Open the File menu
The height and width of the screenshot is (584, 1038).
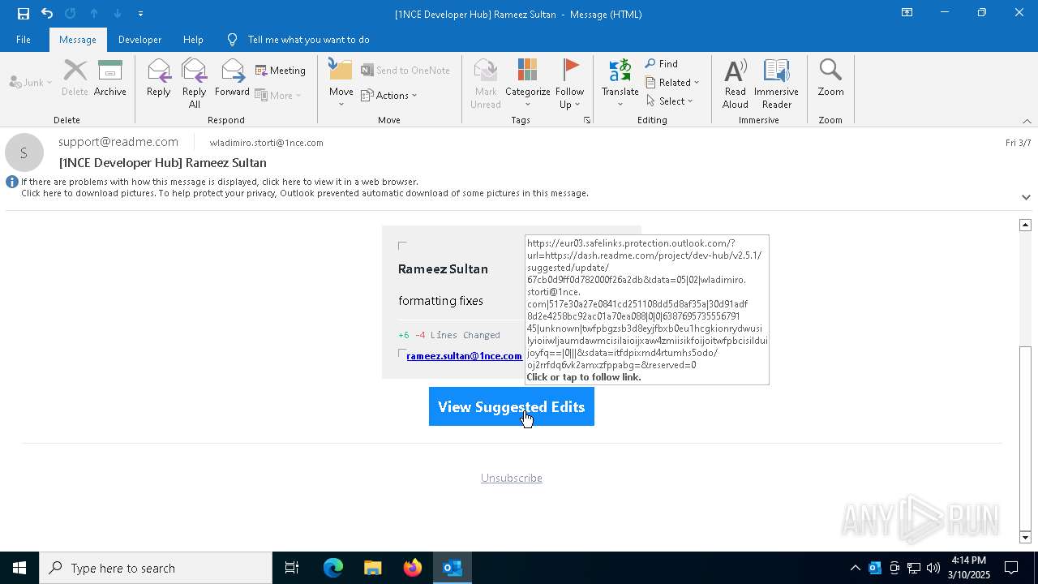tap(24, 39)
